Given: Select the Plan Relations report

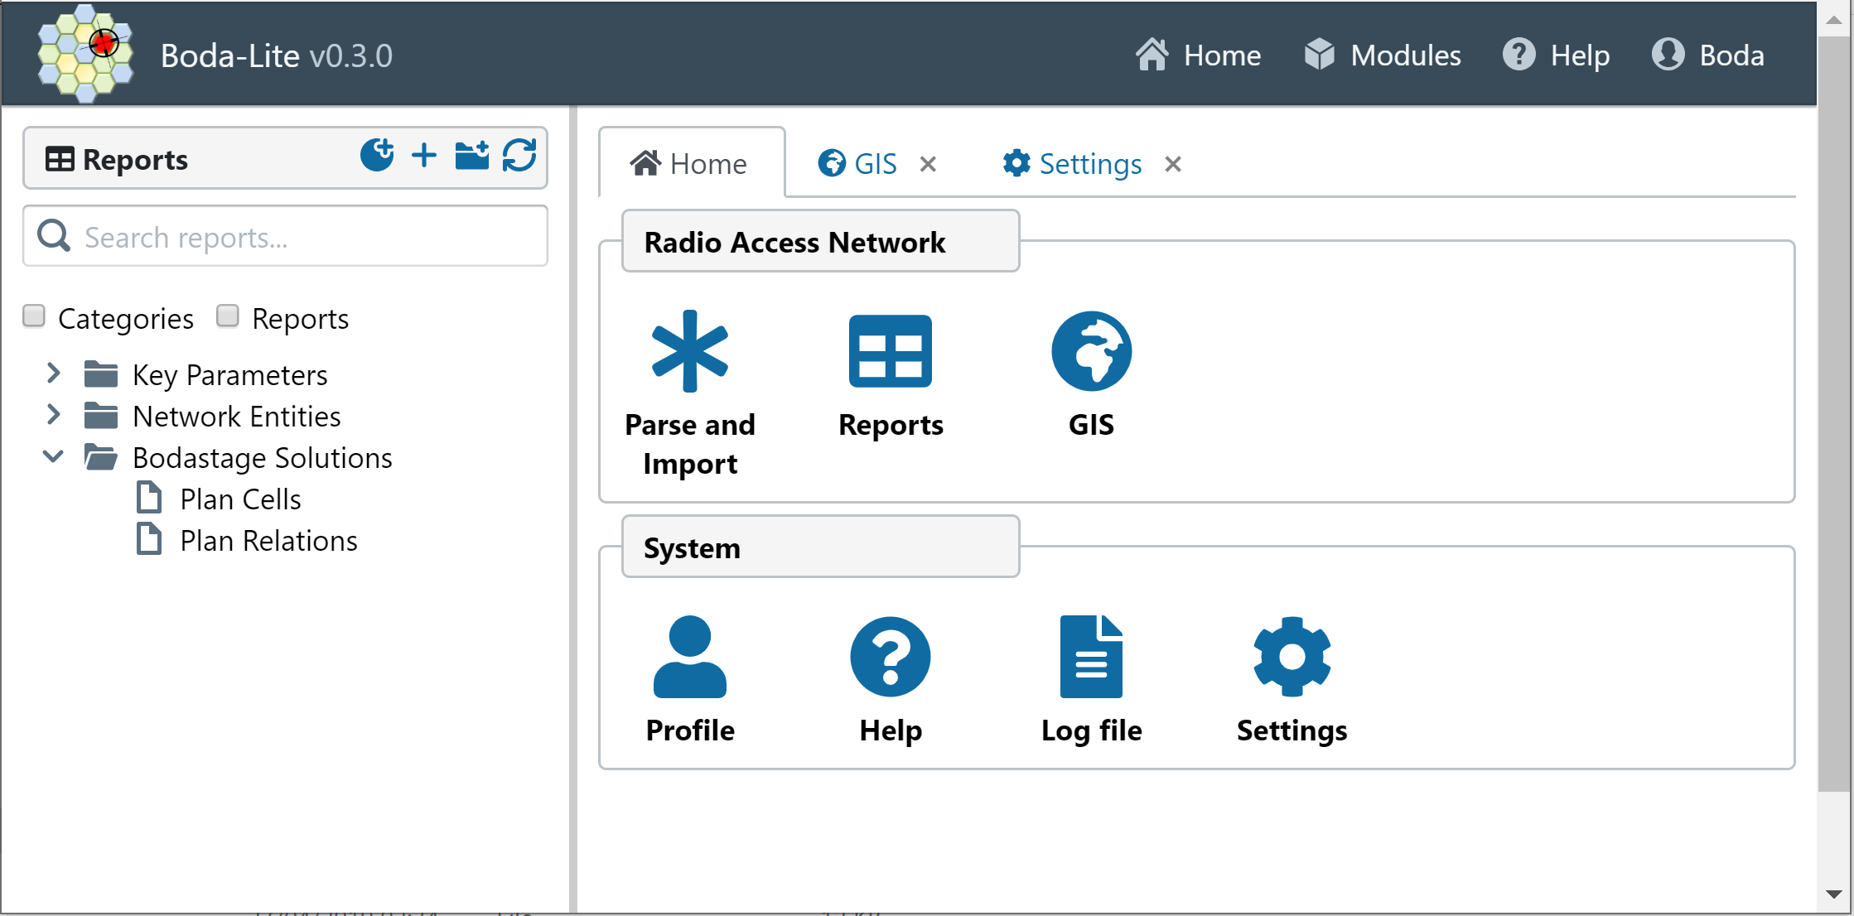Looking at the screenshot, I should [x=268, y=540].
